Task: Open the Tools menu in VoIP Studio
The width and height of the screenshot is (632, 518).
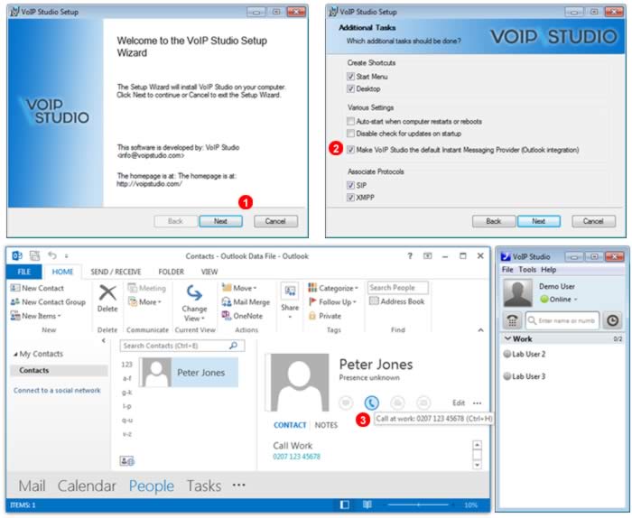Action: [527, 270]
